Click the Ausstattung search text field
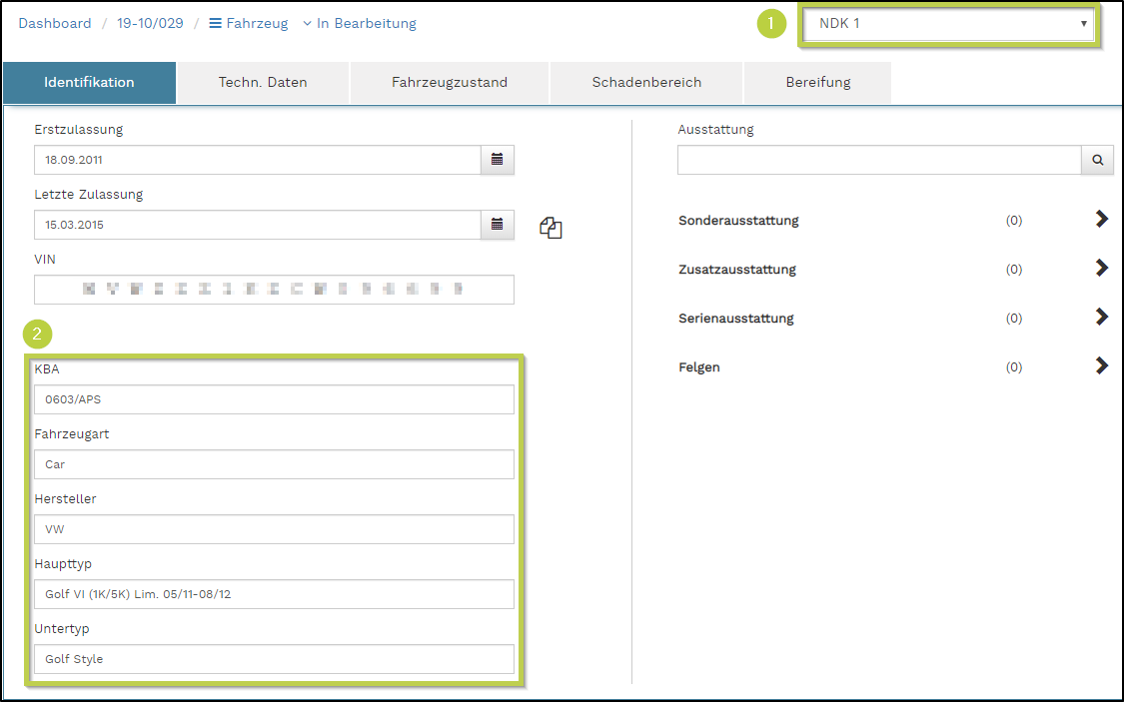 point(878,160)
